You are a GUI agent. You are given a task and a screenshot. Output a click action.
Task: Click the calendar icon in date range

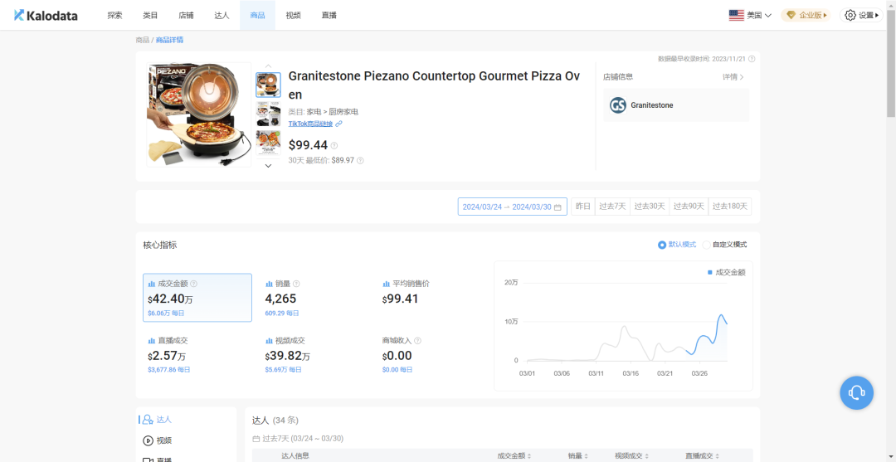558,207
